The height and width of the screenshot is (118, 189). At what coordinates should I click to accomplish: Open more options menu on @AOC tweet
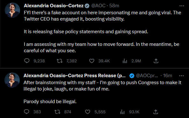[182, 6]
